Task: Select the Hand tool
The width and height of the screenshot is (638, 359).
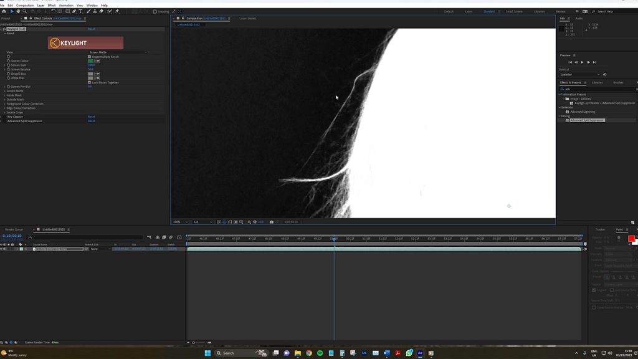Action: (x=18, y=11)
